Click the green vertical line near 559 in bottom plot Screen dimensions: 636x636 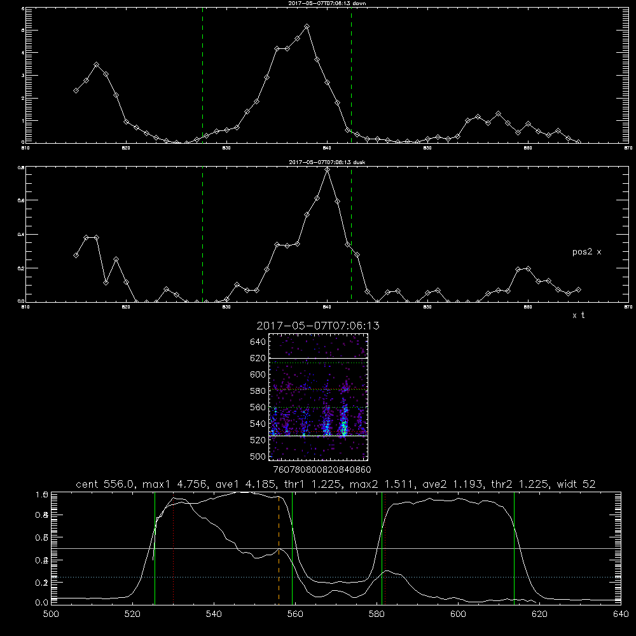[293, 548]
